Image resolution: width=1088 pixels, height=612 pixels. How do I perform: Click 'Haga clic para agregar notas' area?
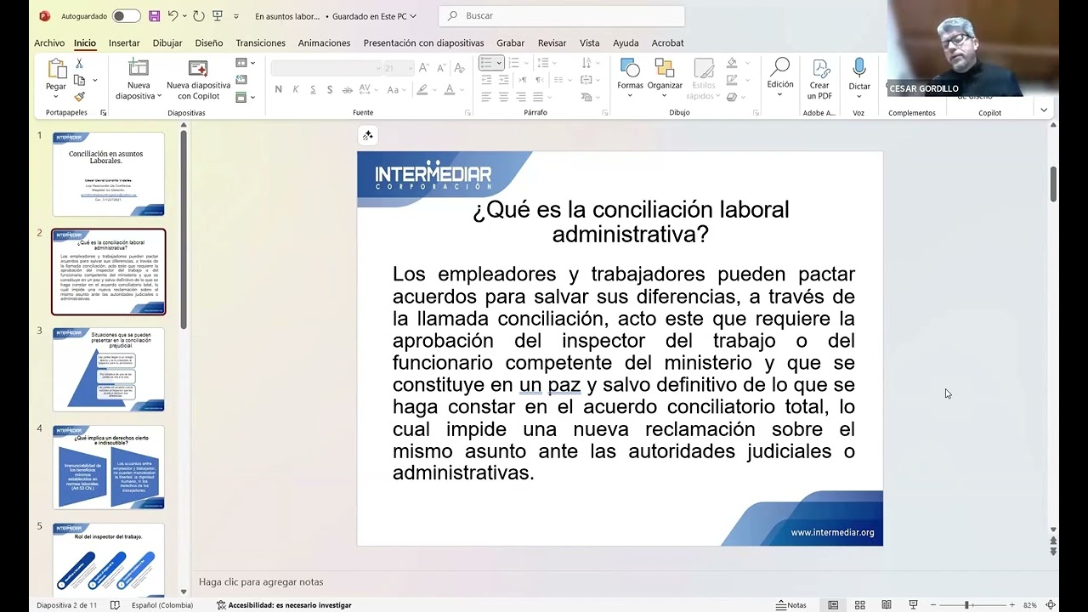261,582
